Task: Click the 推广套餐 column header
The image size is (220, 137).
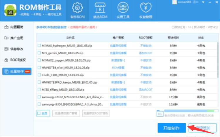Action: tap(118, 38)
